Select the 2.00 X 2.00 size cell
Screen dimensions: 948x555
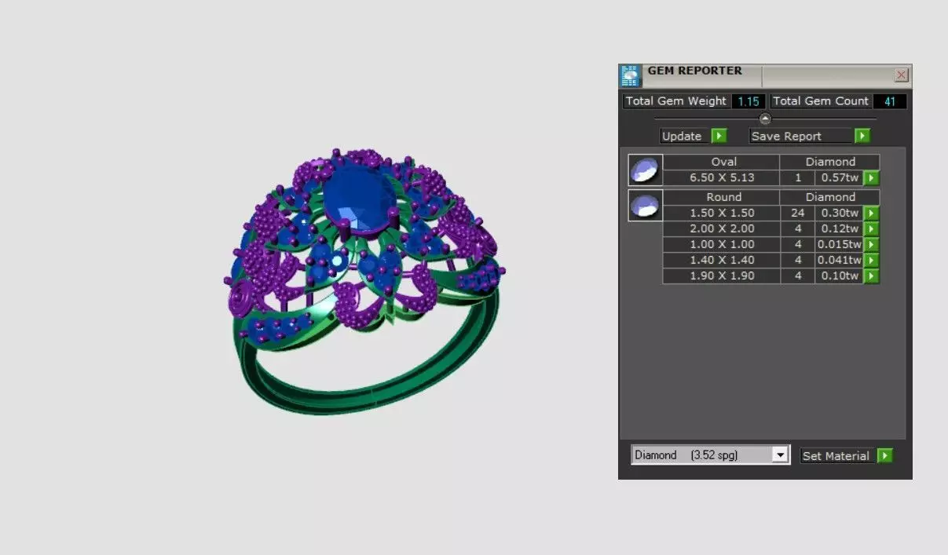(x=722, y=229)
